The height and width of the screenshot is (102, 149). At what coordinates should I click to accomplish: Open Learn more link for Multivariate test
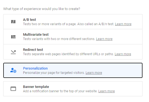point(104,39)
